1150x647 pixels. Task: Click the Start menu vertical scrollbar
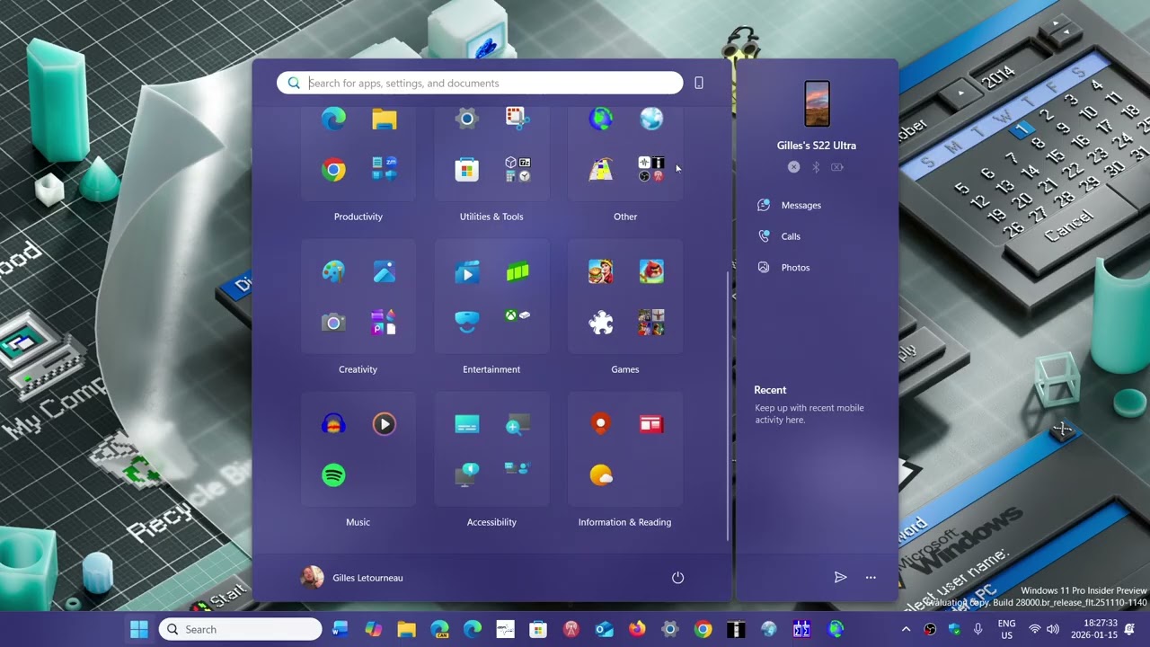click(x=728, y=405)
